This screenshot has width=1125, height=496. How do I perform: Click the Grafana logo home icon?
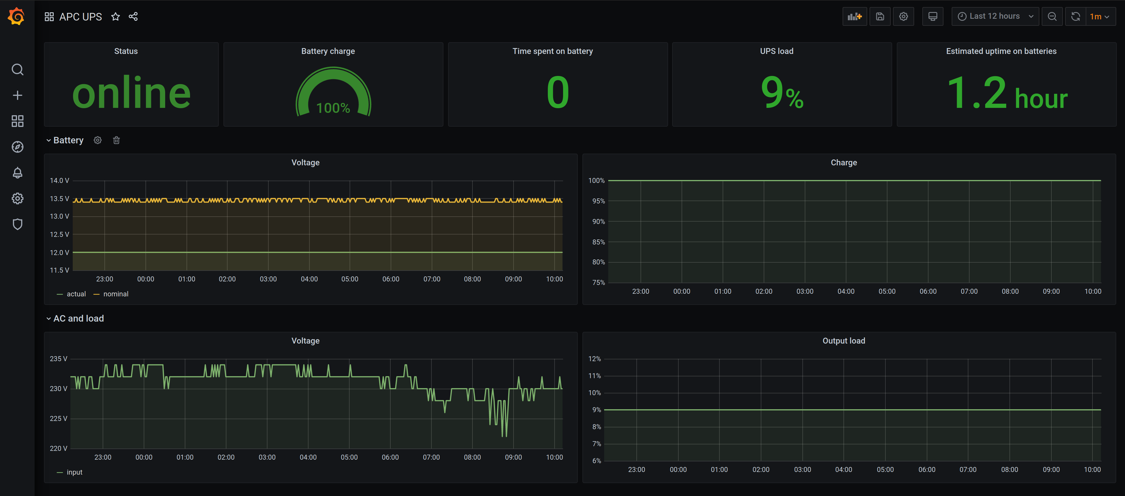tap(17, 17)
